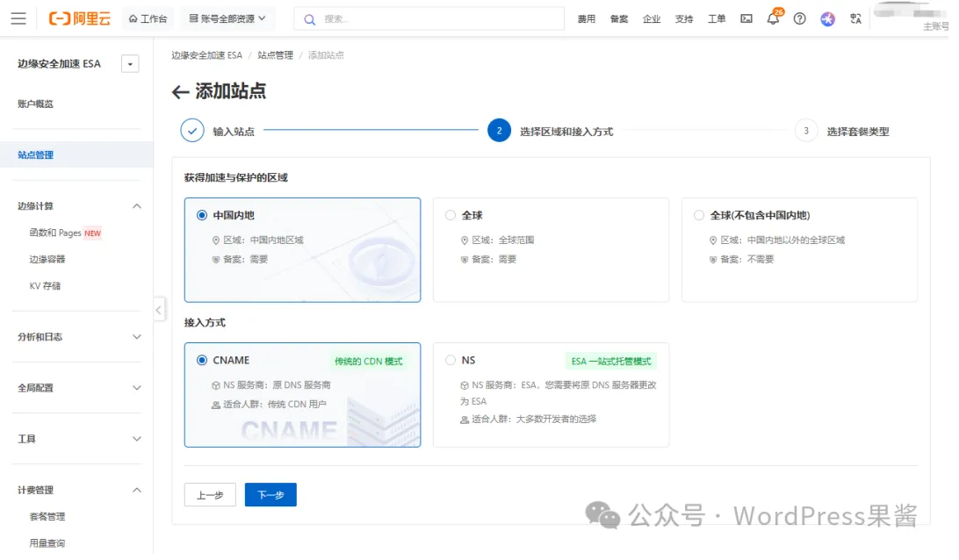959x560 pixels.
Task: Open the 费用 menu in top bar
Action: (x=586, y=18)
